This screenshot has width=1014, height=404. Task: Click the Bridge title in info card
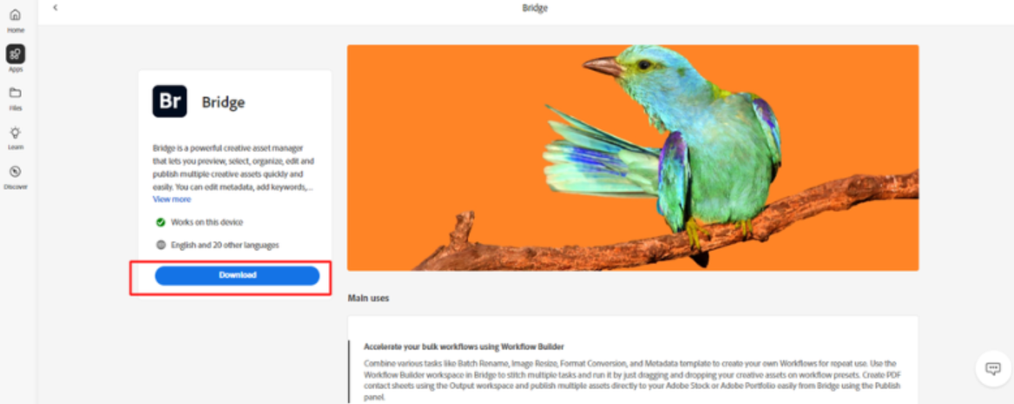tap(223, 103)
